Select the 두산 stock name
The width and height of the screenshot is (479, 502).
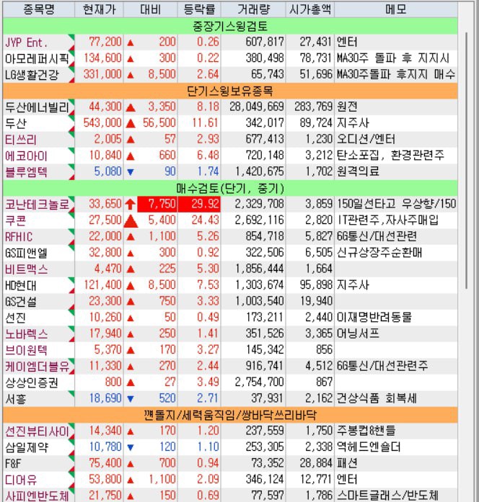pos(16,124)
